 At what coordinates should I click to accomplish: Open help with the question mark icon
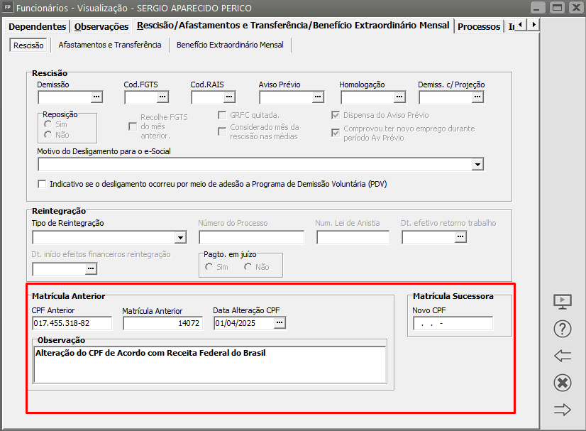pyautogui.click(x=562, y=329)
